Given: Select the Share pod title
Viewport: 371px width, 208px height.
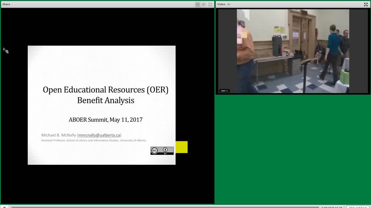Looking at the screenshot, I should pyautogui.click(x=6, y=4).
